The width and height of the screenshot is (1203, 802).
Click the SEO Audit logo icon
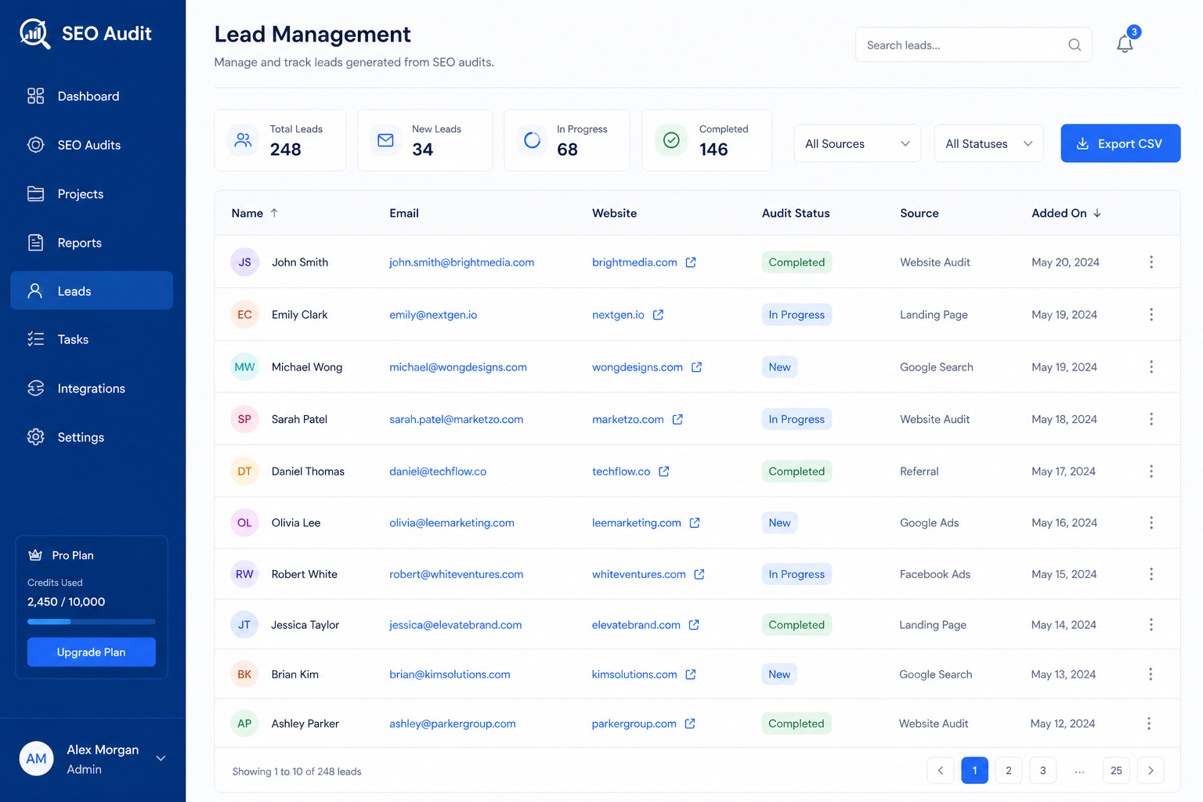[35, 34]
